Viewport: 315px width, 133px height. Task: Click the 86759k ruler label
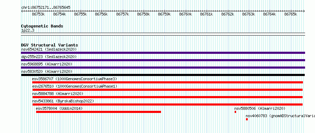click(x=164, y=14)
